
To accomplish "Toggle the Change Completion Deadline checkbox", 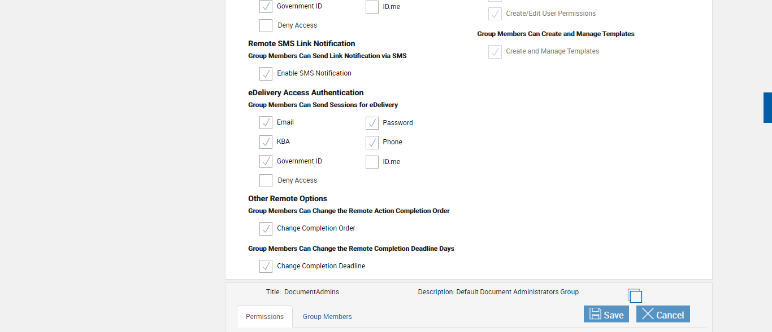I will tap(266, 267).
